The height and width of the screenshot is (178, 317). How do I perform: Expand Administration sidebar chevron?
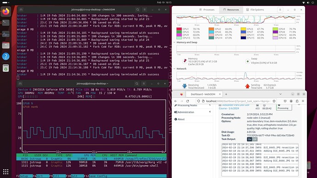pos(210,112)
